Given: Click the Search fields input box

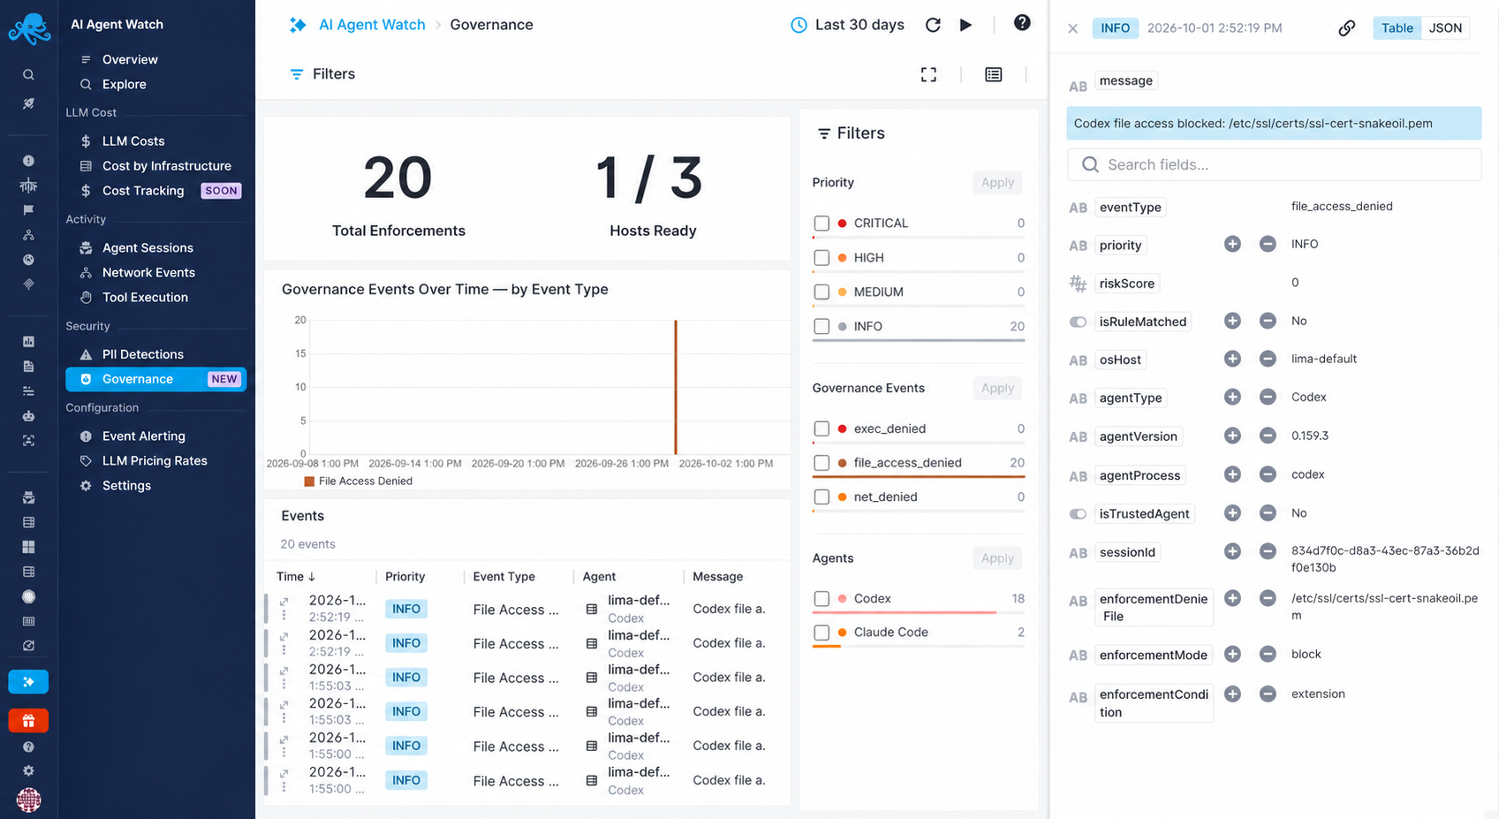Looking at the screenshot, I should 1274,165.
